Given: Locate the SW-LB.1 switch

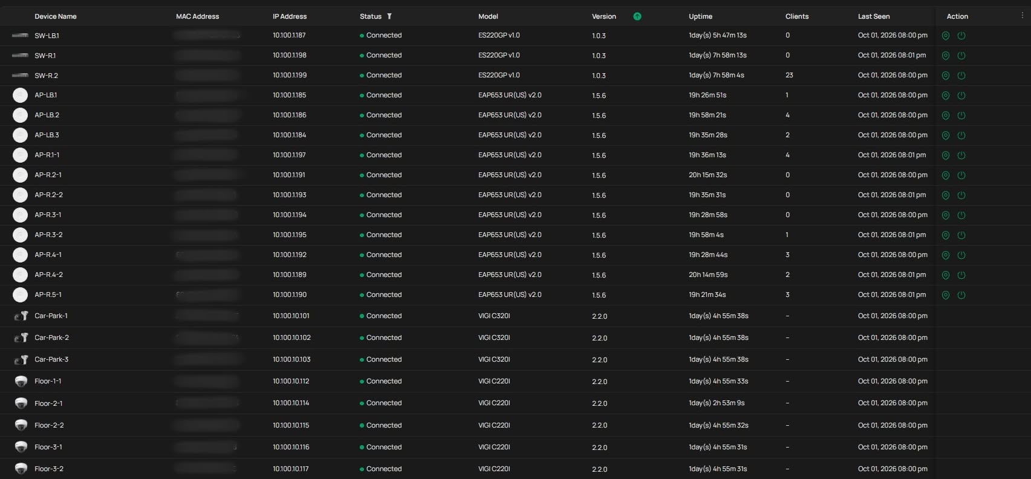Looking at the screenshot, I should [x=946, y=36].
